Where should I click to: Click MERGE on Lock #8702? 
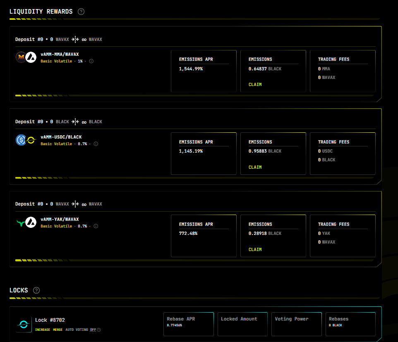coord(58,330)
